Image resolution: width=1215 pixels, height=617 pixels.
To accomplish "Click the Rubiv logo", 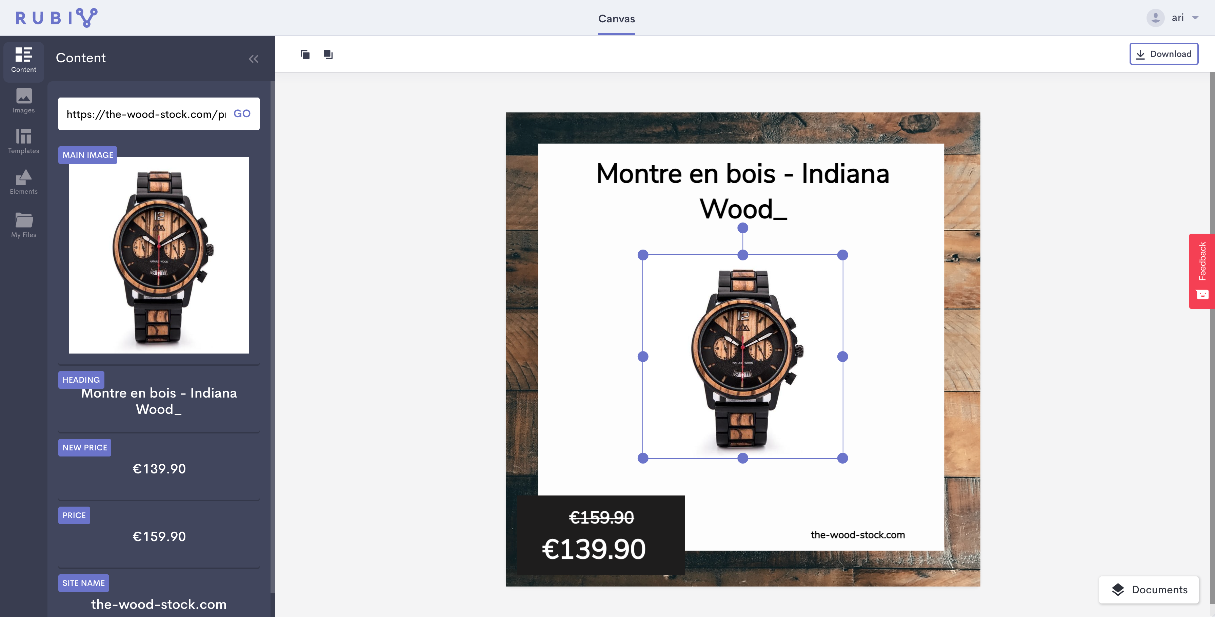I will pyautogui.click(x=57, y=18).
